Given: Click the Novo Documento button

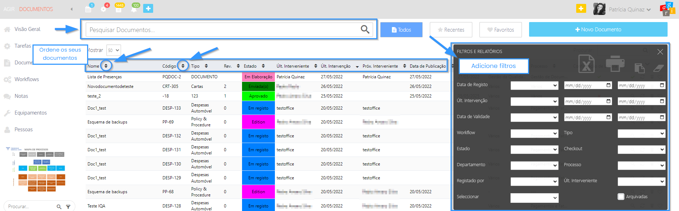Looking at the screenshot, I should click(x=598, y=30).
